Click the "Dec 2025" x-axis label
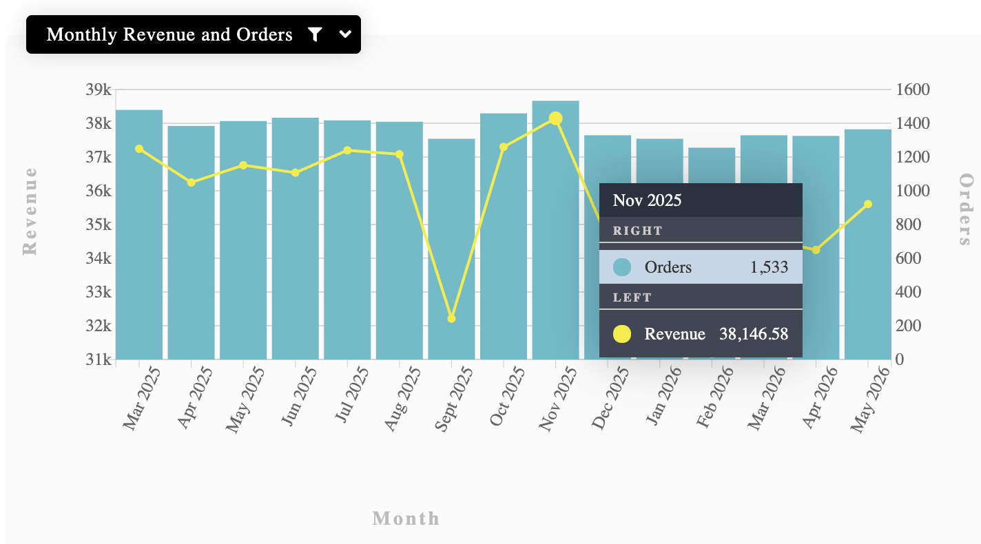 (x=610, y=398)
